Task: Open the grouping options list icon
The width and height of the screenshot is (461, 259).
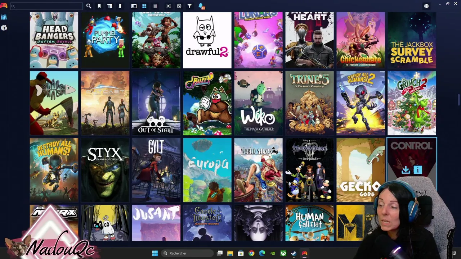Action: point(110,6)
